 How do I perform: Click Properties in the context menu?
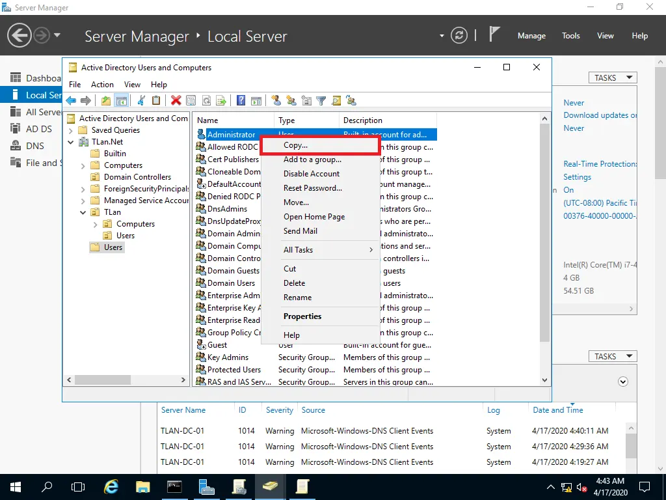[x=319, y=316]
